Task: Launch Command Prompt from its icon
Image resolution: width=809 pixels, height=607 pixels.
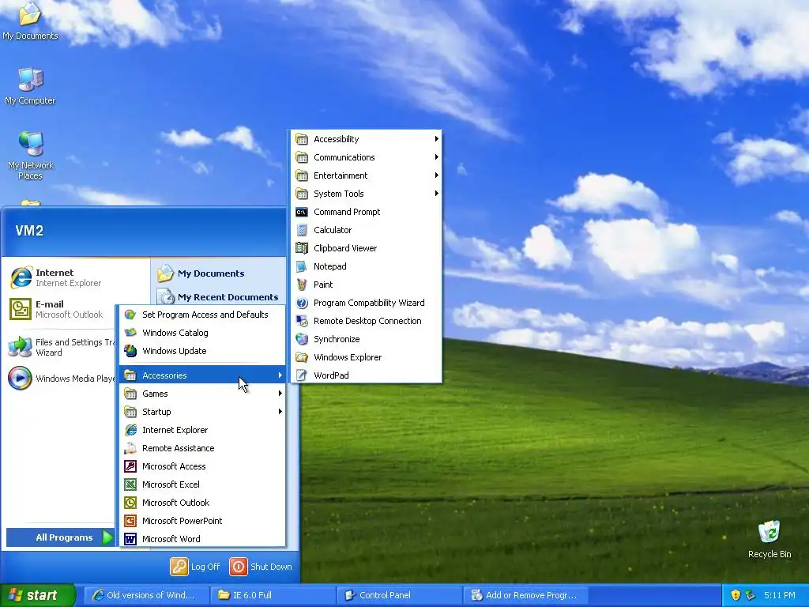Action: pyautogui.click(x=301, y=212)
